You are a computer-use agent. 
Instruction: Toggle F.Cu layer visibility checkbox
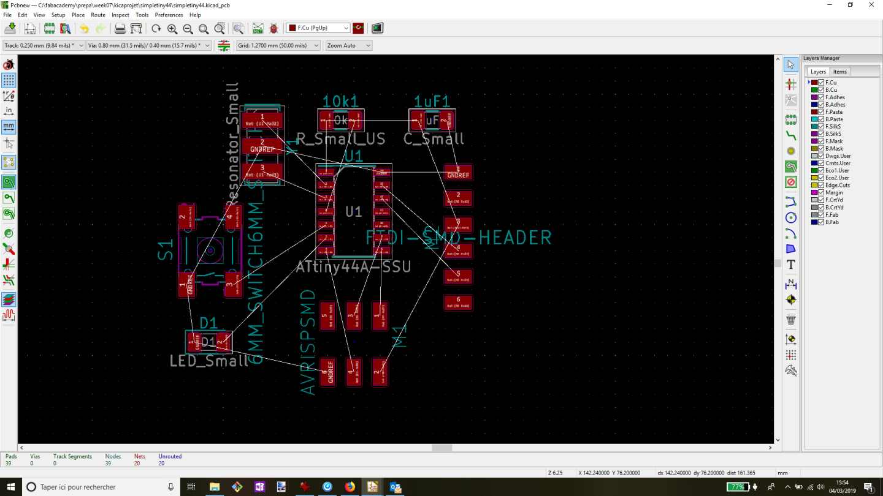point(821,83)
